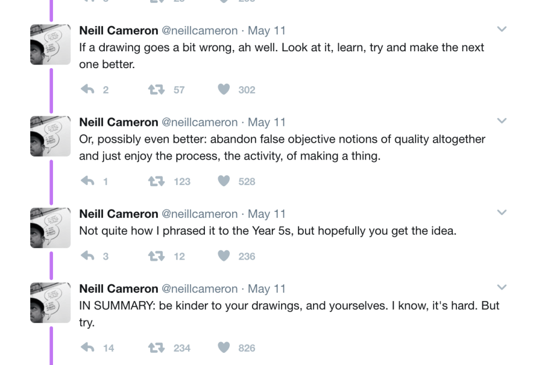The height and width of the screenshot is (365, 536).
Task: Click the @neillcameron handle on "IN SUMMARY" tweet
Action: click(x=199, y=289)
